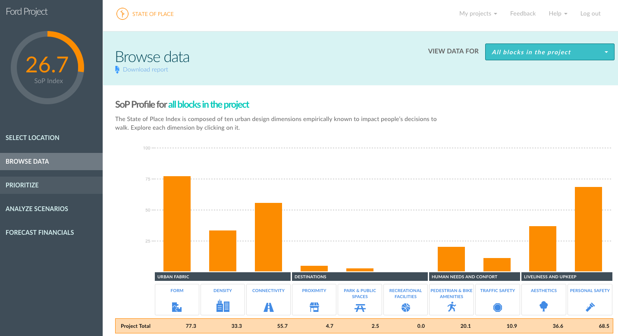
Task: Click the Pedestrian & Bike Amenities bar
Action: [x=452, y=259]
